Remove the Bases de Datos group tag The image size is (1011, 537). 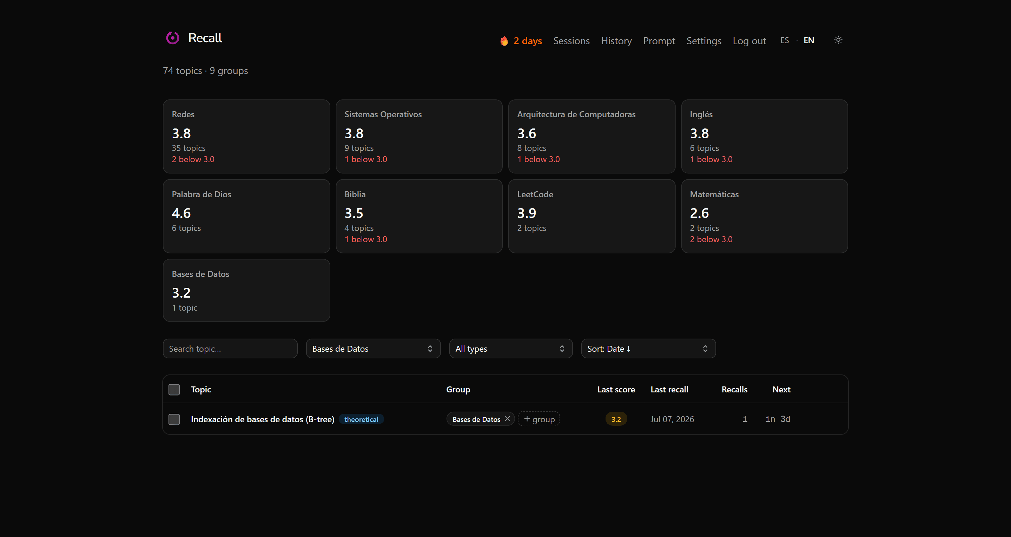coord(507,419)
